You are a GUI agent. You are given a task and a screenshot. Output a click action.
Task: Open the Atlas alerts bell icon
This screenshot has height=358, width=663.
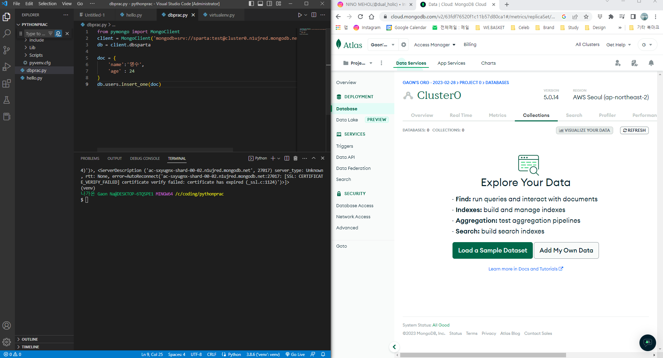click(x=651, y=63)
